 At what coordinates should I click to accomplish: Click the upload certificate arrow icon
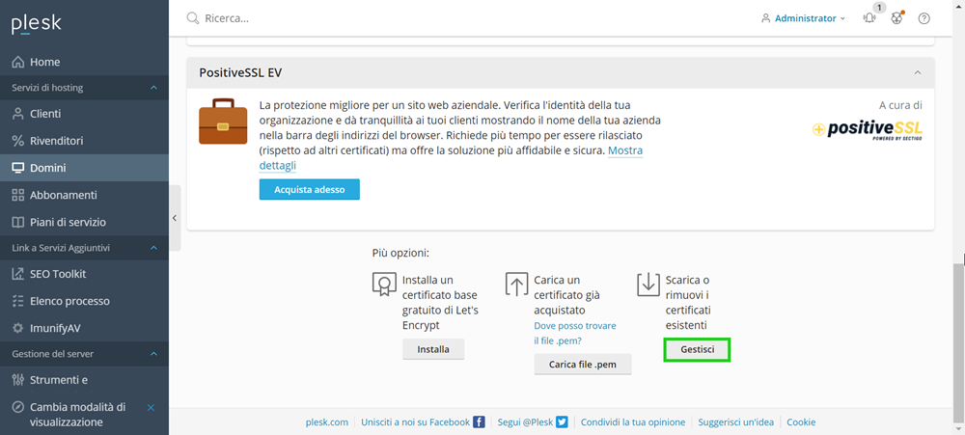[516, 285]
